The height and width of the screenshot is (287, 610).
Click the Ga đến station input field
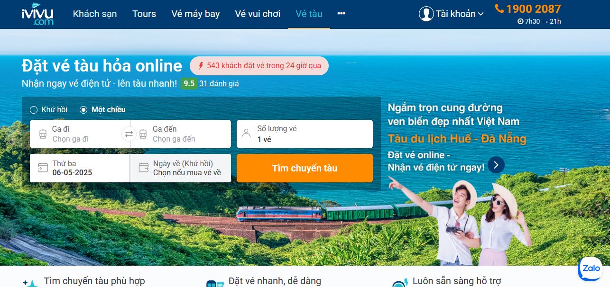coord(181,134)
